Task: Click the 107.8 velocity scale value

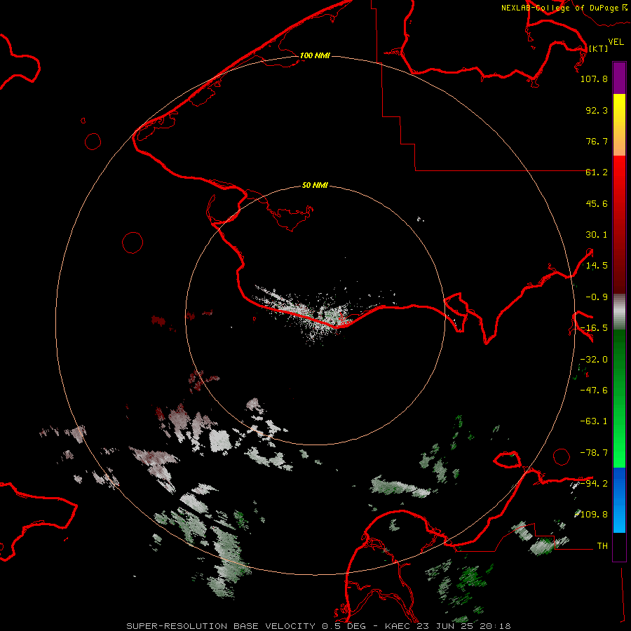Action: tap(594, 79)
